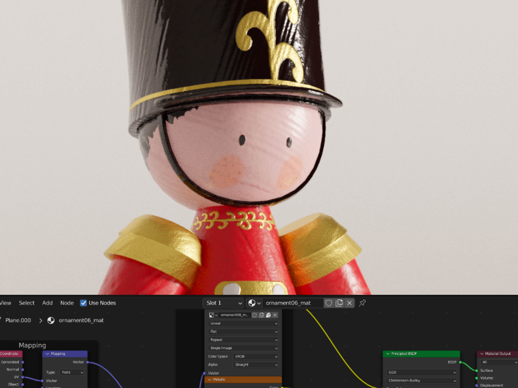Toggle fake user shield on image texture node
This screenshot has width=518, height=388.
click(255, 315)
